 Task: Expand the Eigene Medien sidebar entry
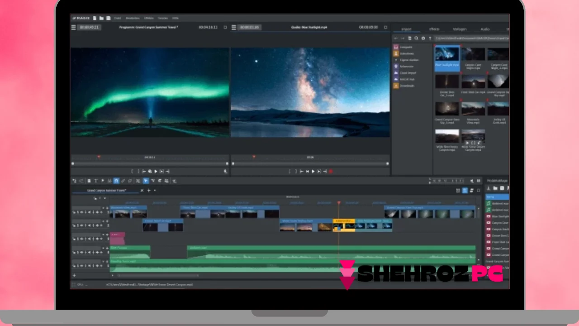click(396, 60)
